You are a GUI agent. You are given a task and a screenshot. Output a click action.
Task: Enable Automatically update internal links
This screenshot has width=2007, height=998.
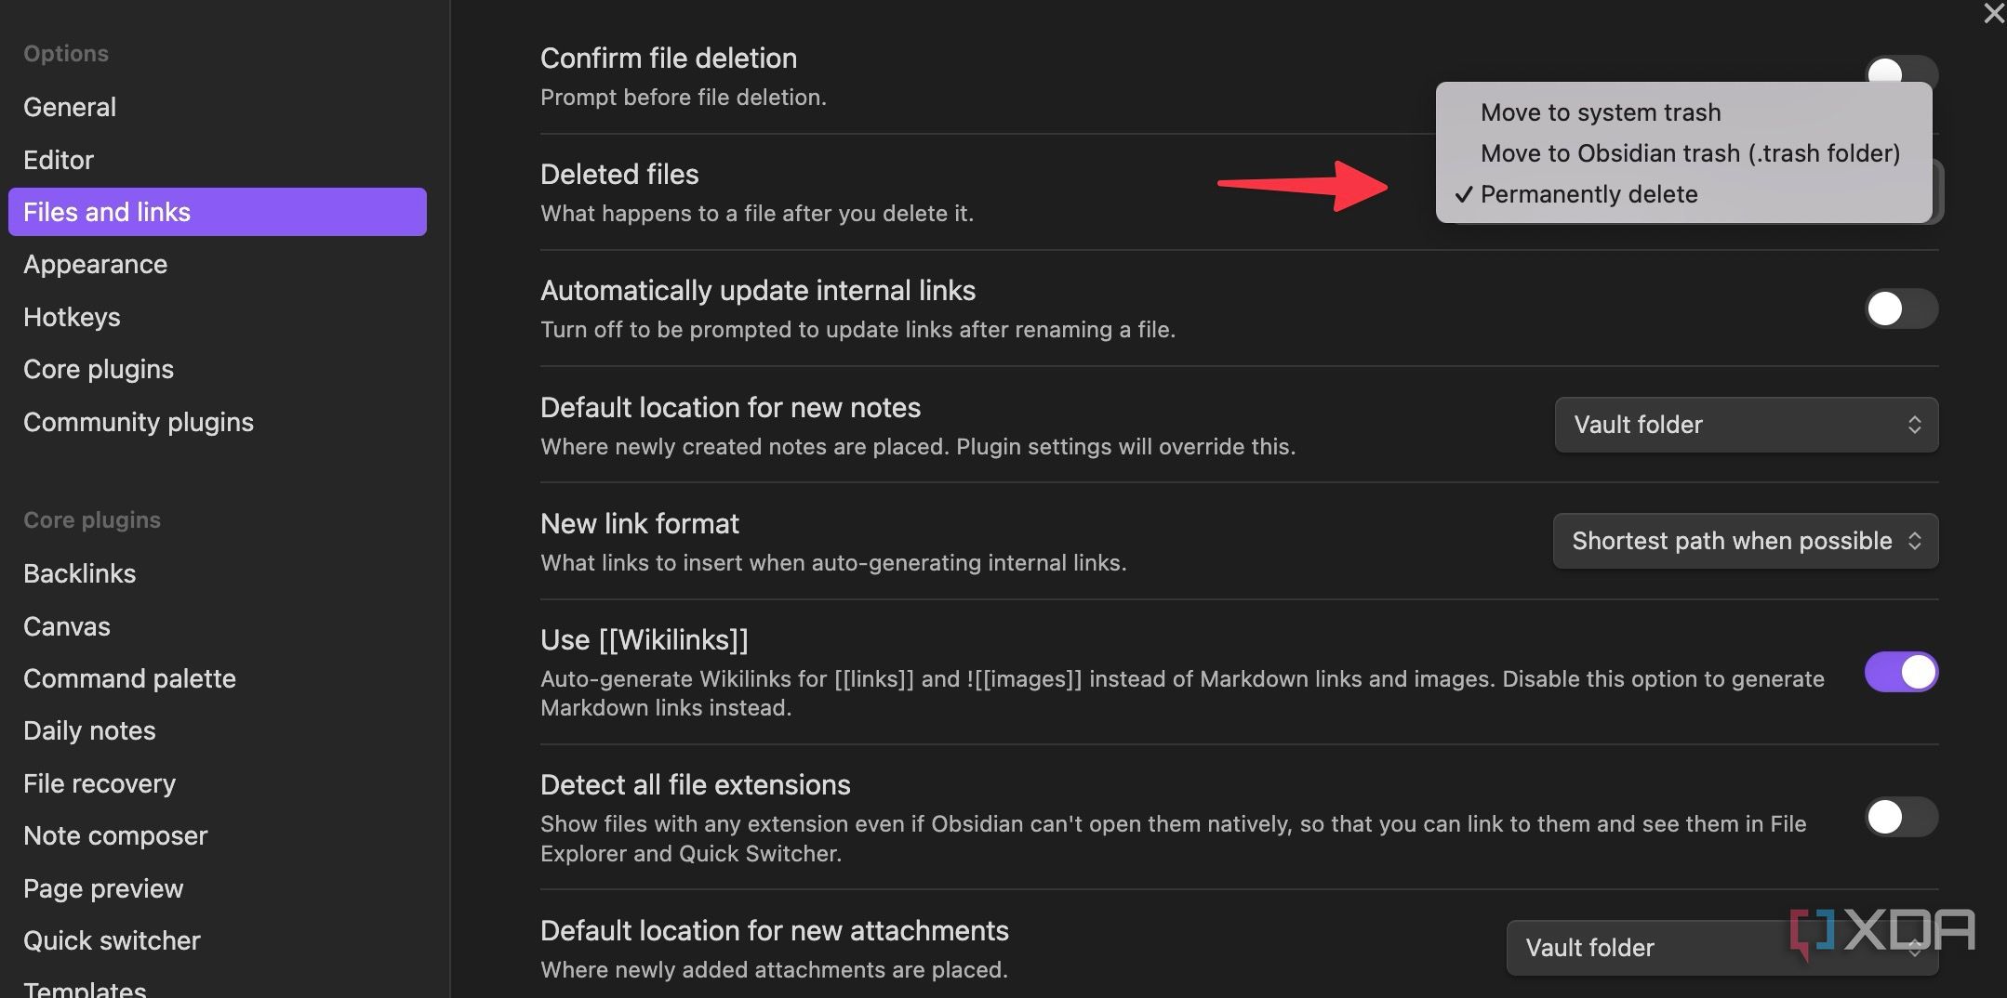click(1901, 309)
